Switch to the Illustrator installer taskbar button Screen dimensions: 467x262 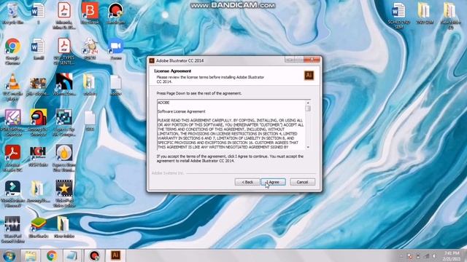[x=115, y=255]
